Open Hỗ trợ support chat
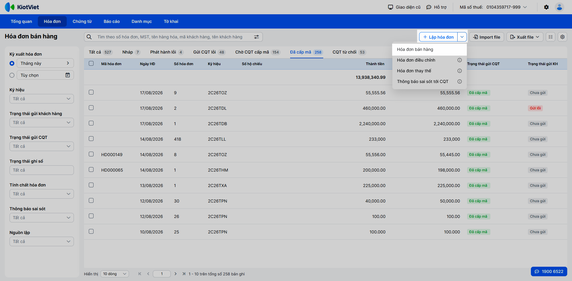 (x=436, y=7)
